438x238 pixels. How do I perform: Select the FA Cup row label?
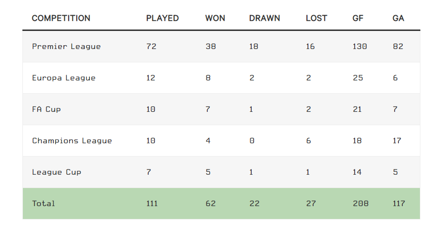click(46, 109)
